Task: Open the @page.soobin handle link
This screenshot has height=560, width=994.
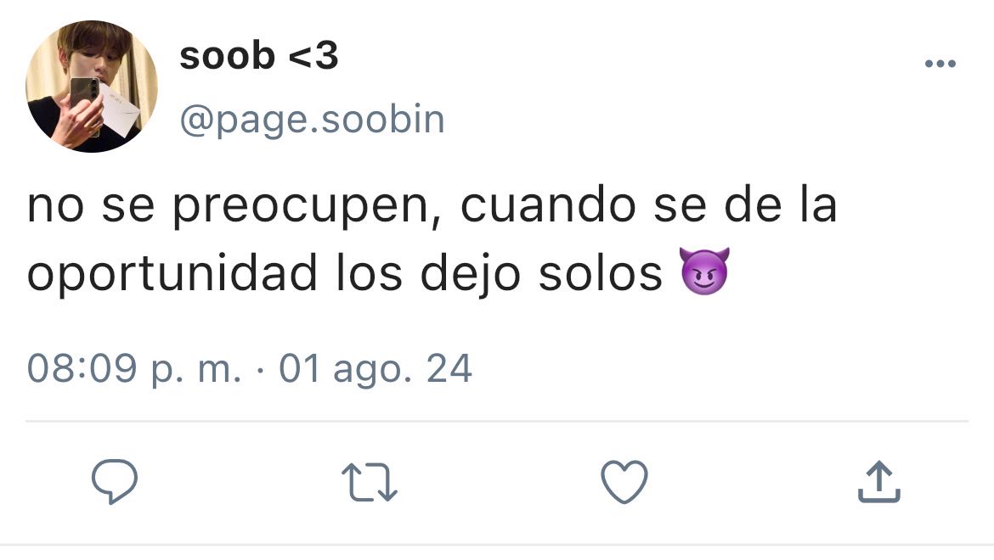Action: click(312, 120)
